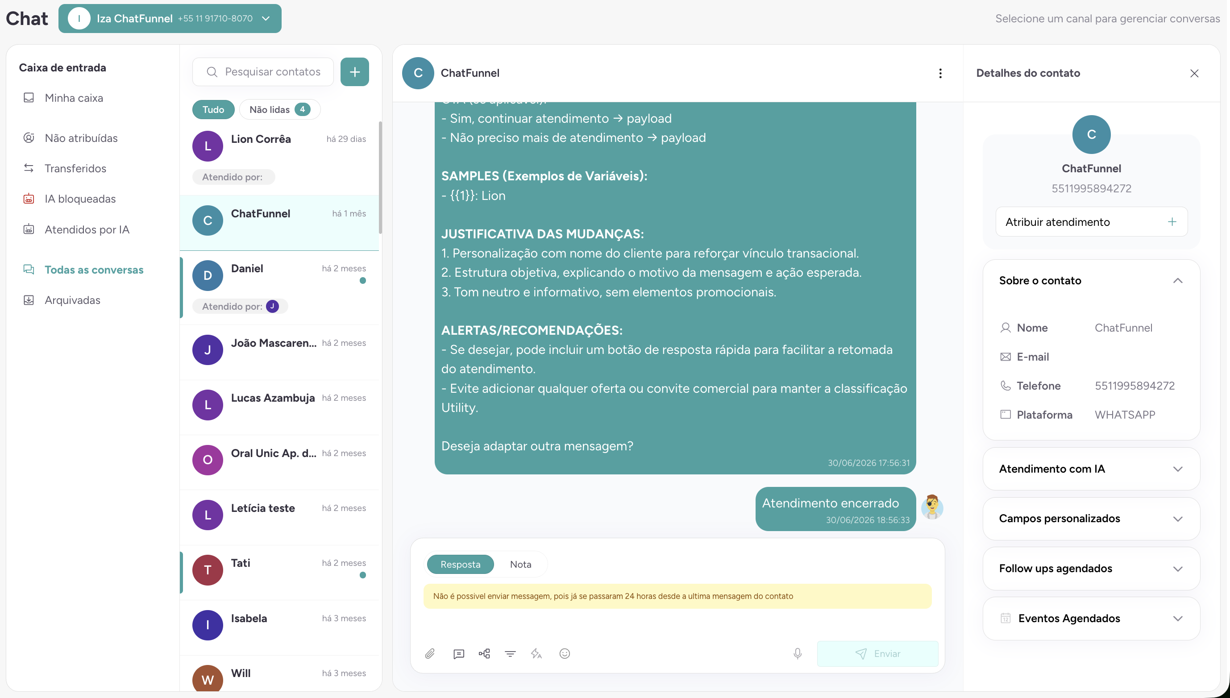
Task: Click the envelope icon beside E-mail
Action: [x=1006, y=357]
